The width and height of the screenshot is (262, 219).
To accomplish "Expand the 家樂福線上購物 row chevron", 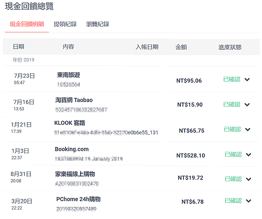I will [x=248, y=179].
